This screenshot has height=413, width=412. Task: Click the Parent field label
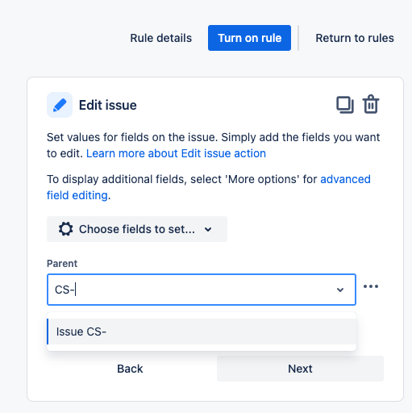(62, 264)
